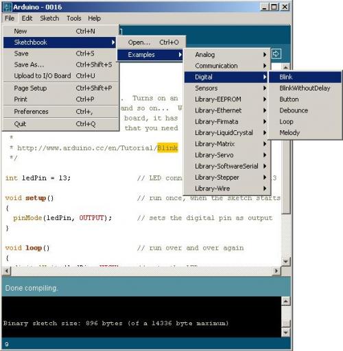Screen dimensions: 343x351
Task: Open the Loop example sketch
Action: (305, 122)
